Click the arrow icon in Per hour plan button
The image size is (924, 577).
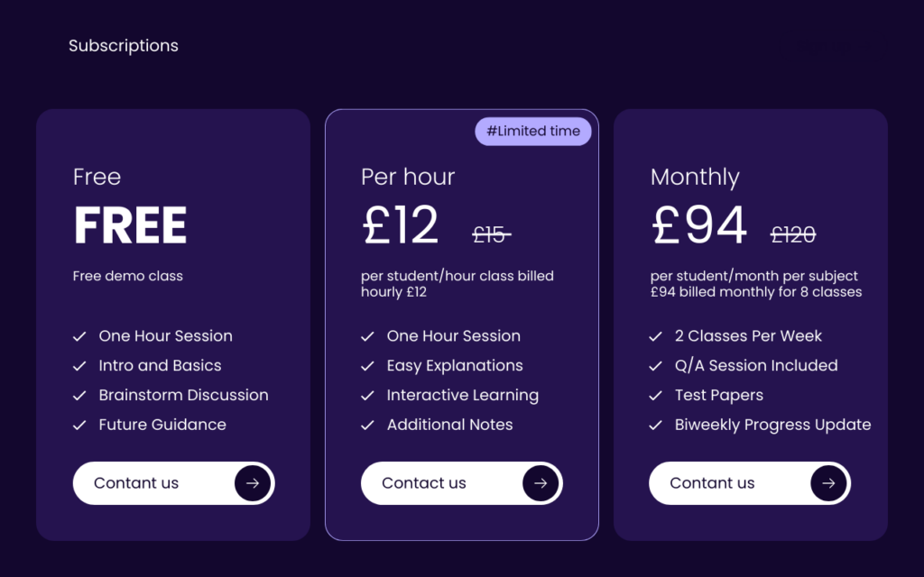[541, 483]
